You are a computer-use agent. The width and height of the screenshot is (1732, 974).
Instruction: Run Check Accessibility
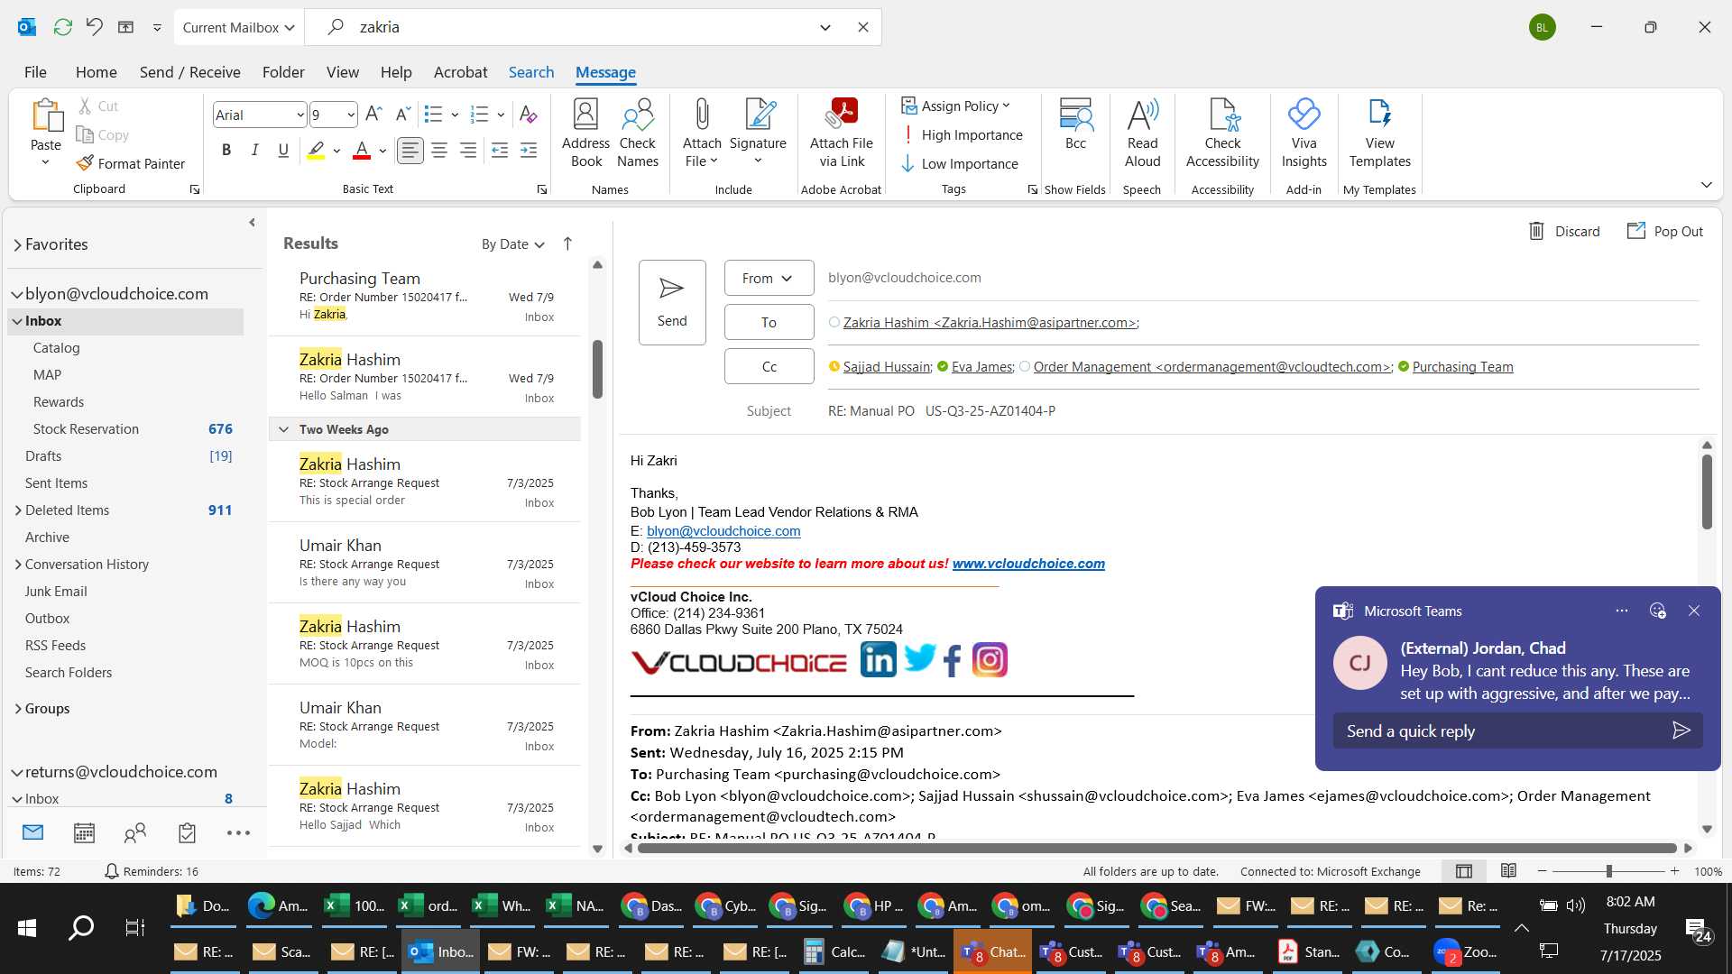click(x=1222, y=133)
